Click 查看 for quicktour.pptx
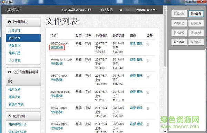Viewport: 207px width, 133px height. [133, 92]
